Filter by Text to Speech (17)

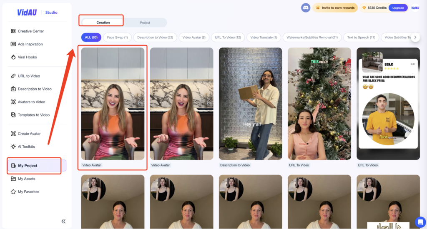pyautogui.click(x=361, y=37)
